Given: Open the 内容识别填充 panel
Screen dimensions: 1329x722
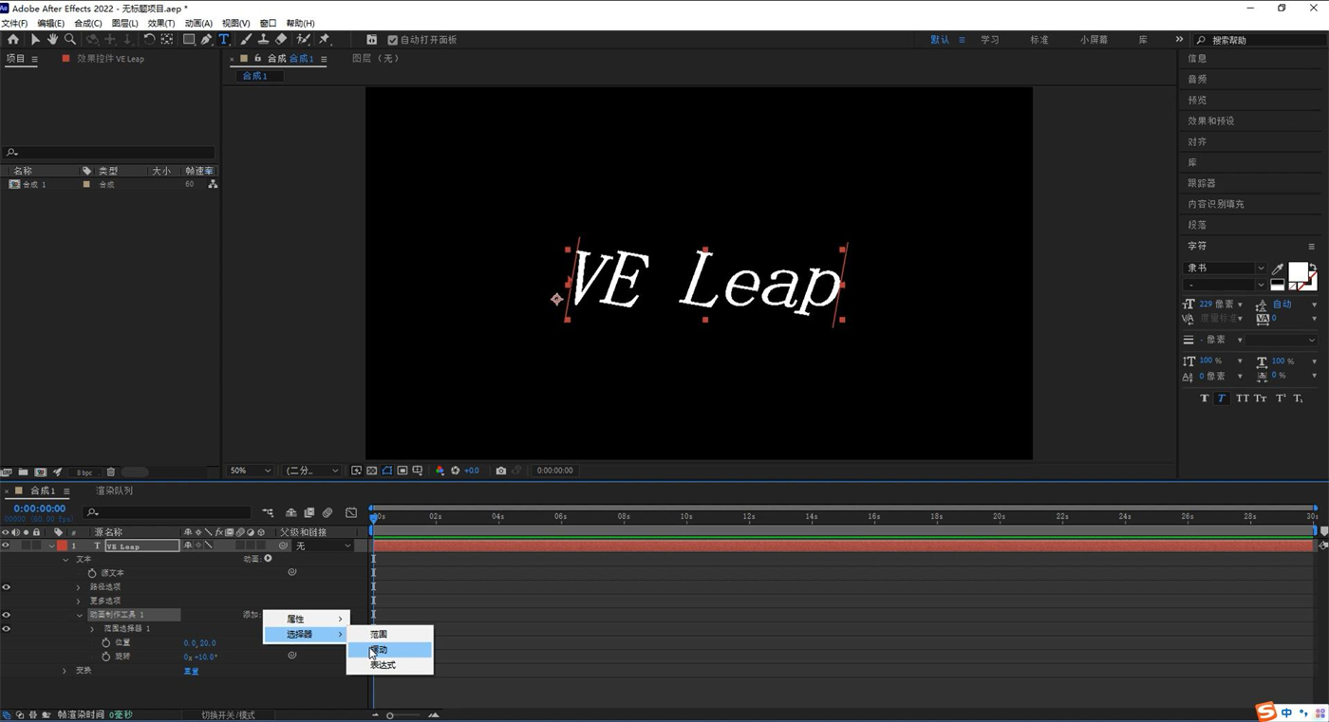Looking at the screenshot, I should pyautogui.click(x=1215, y=204).
